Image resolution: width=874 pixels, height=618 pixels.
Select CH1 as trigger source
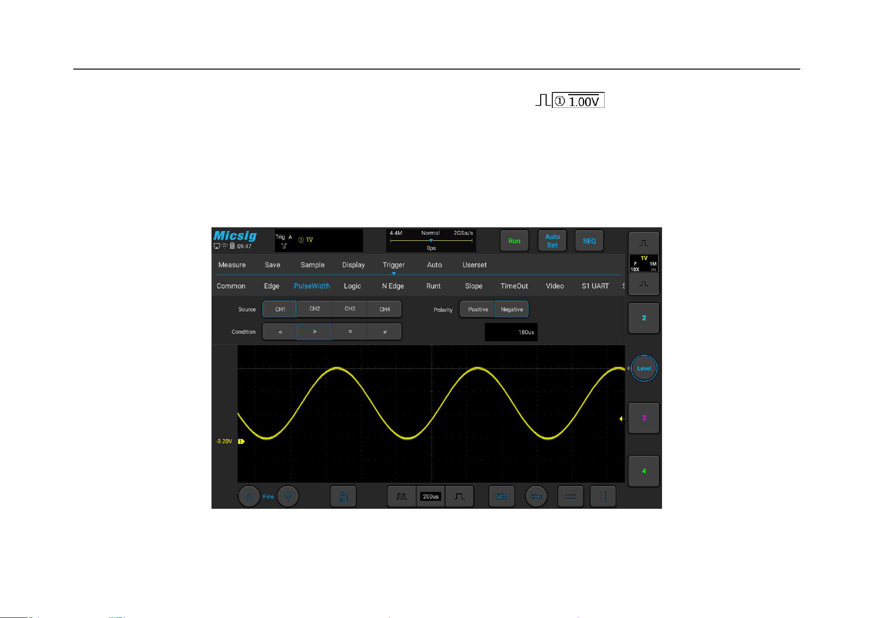coord(280,309)
